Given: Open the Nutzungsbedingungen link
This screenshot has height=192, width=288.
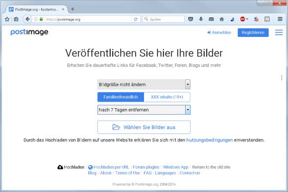Looking at the screenshot, I should pyautogui.click(x=210, y=140).
